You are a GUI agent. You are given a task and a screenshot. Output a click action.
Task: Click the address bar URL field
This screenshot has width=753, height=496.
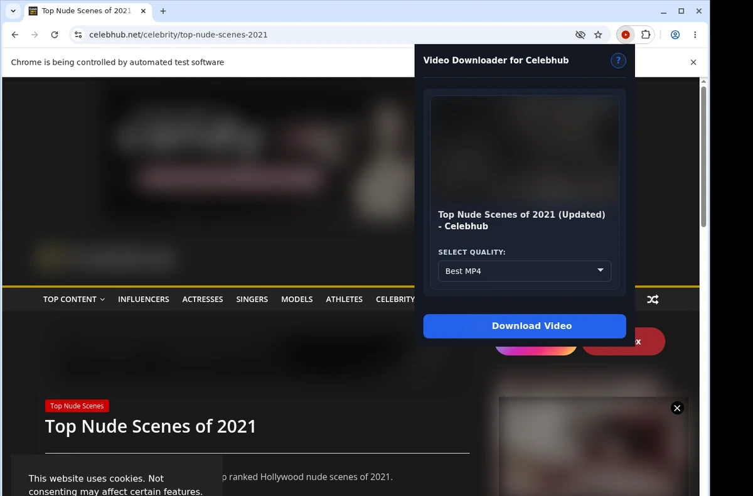click(326, 35)
